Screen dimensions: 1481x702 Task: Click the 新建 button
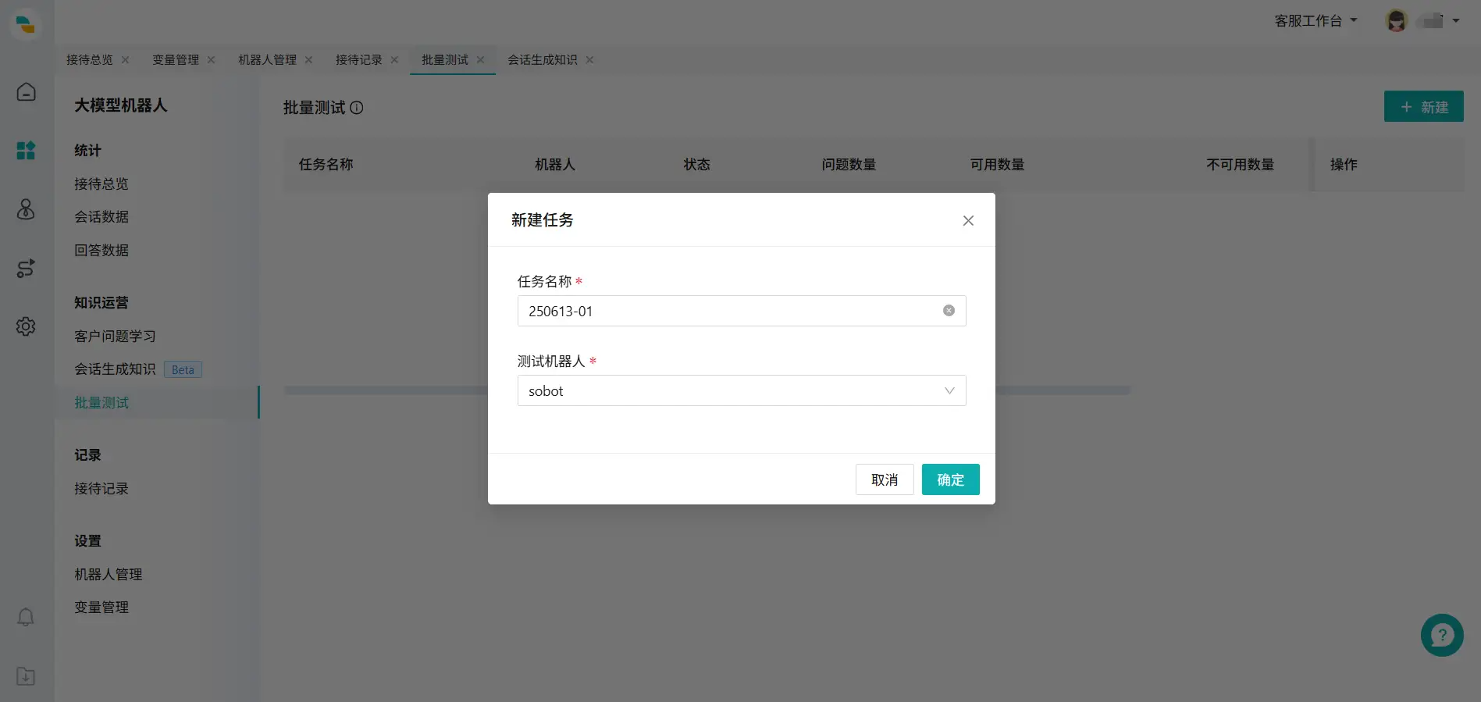[1424, 106]
